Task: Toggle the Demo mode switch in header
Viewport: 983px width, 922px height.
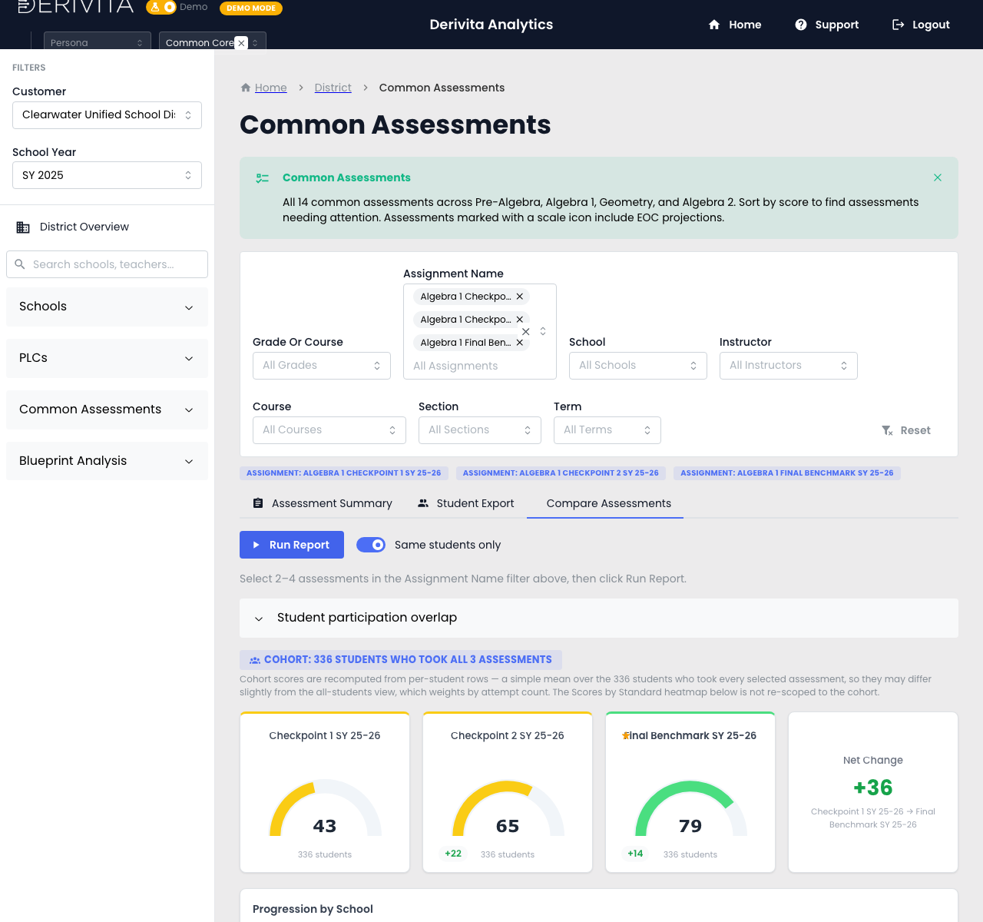Action: pyautogui.click(x=161, y=7)
